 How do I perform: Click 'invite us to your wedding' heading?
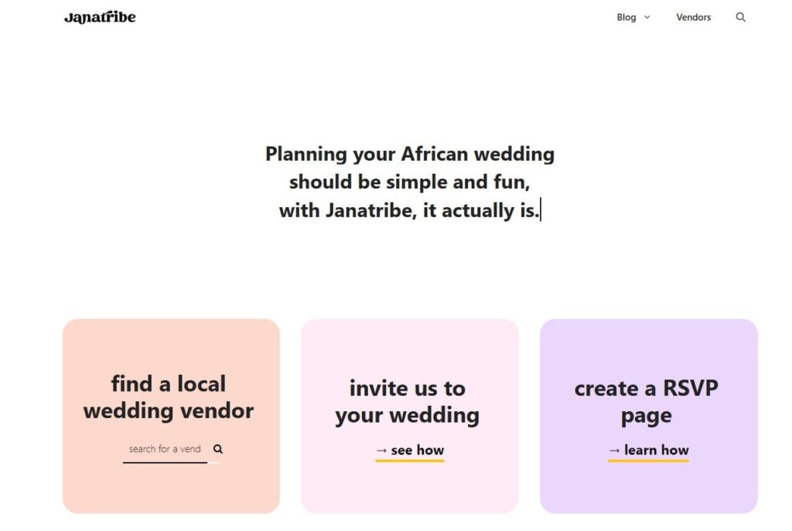(408, 402)
